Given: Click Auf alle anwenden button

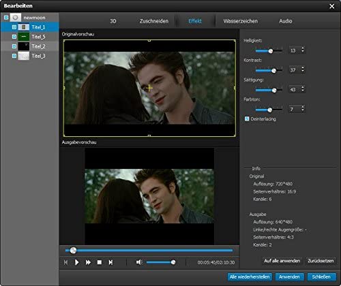Looking at the screenshot, I should [x=282, y=261].
